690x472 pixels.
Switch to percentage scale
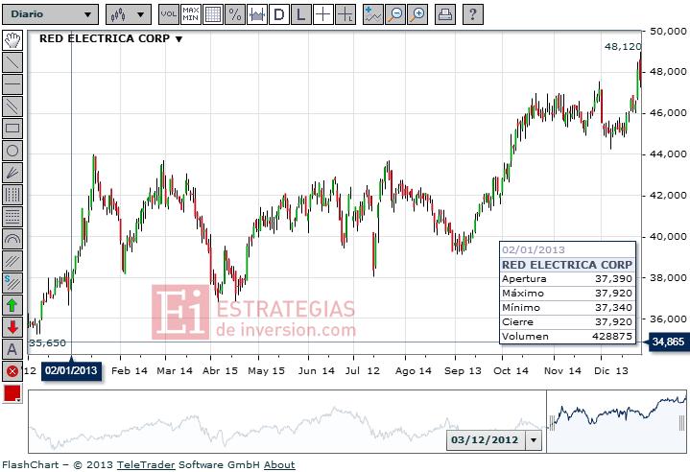tap(235, 14)
